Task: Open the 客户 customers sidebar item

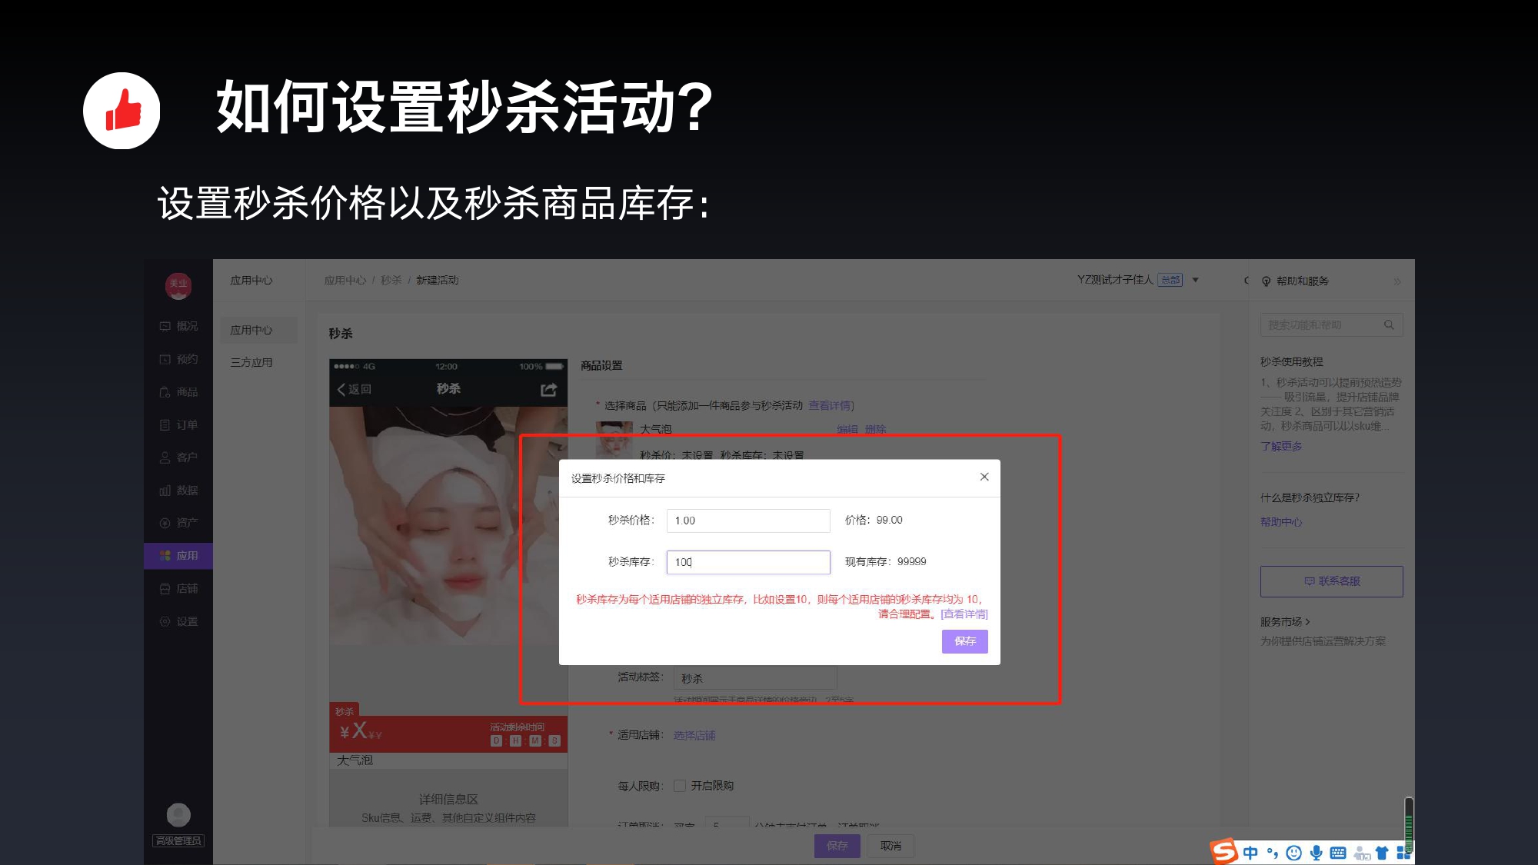Action: click(178, 457)
